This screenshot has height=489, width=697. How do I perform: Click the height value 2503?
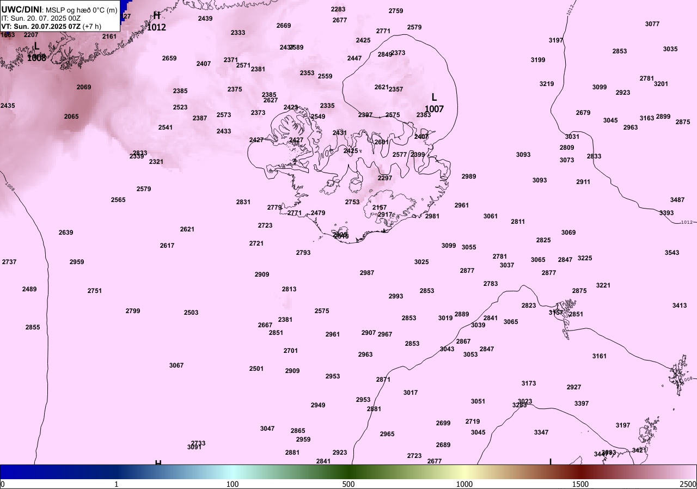tap(191, 313)
